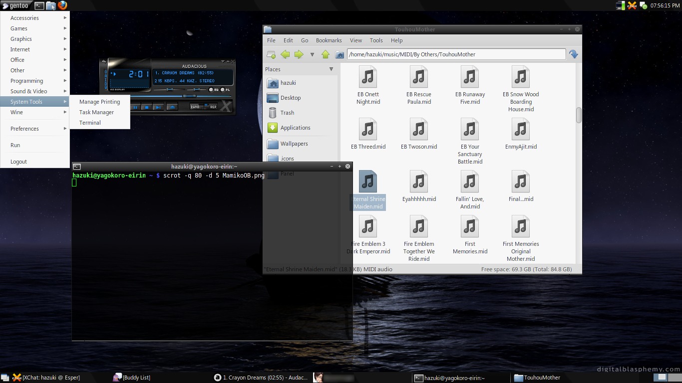
Task: Select Desktop in the Places sidebar
Action: 300,98
